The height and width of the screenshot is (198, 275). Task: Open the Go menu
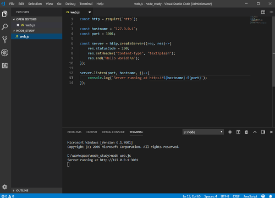pyautogui.click(x=59, y=4)
